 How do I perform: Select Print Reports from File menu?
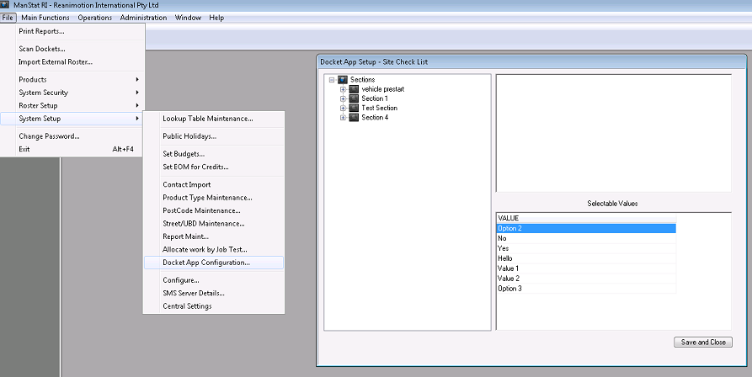(42, 31)
